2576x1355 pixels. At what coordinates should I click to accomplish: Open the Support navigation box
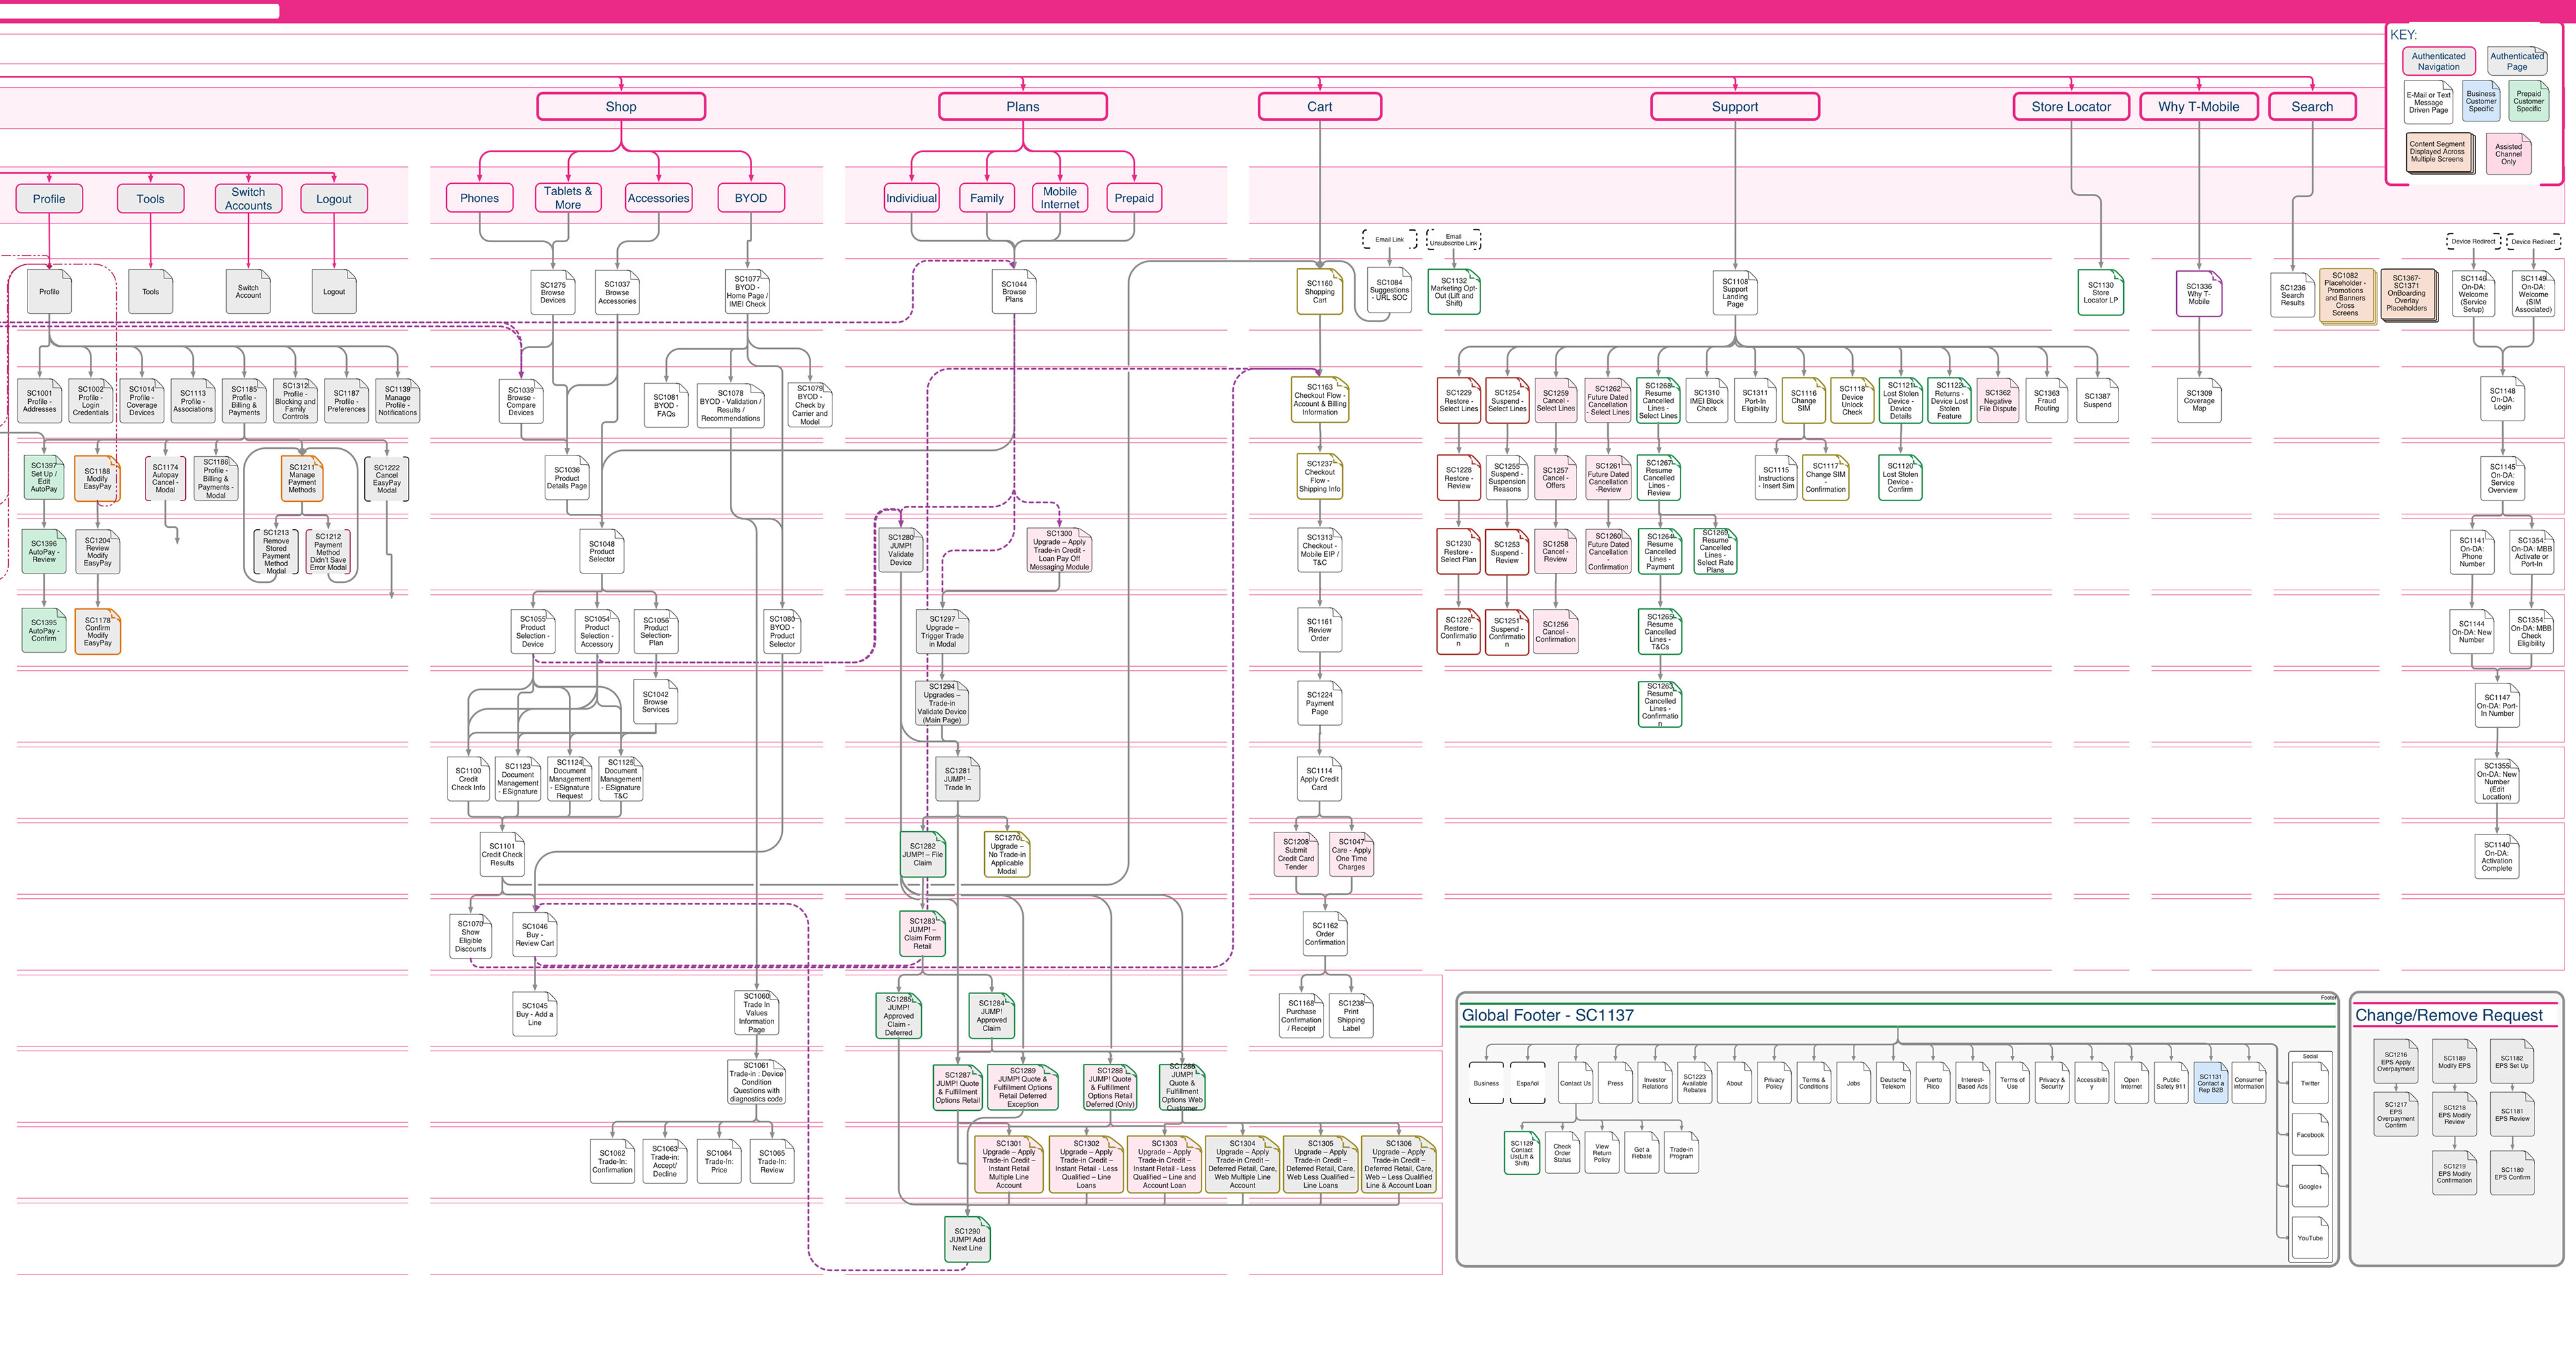[x=1734, y=107]
